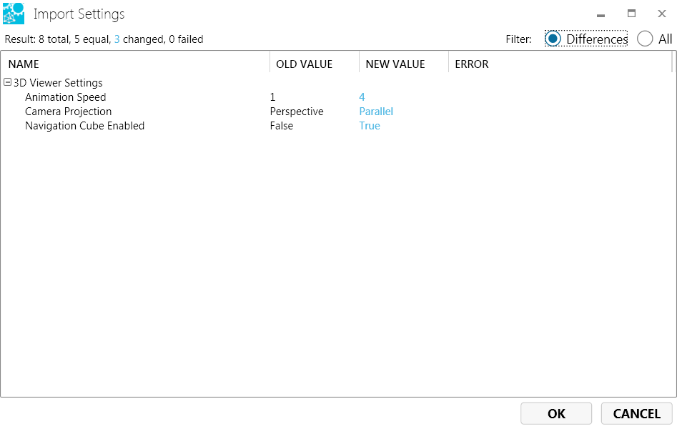
Task: Click the old value Perspective
Action: [296, 112]
